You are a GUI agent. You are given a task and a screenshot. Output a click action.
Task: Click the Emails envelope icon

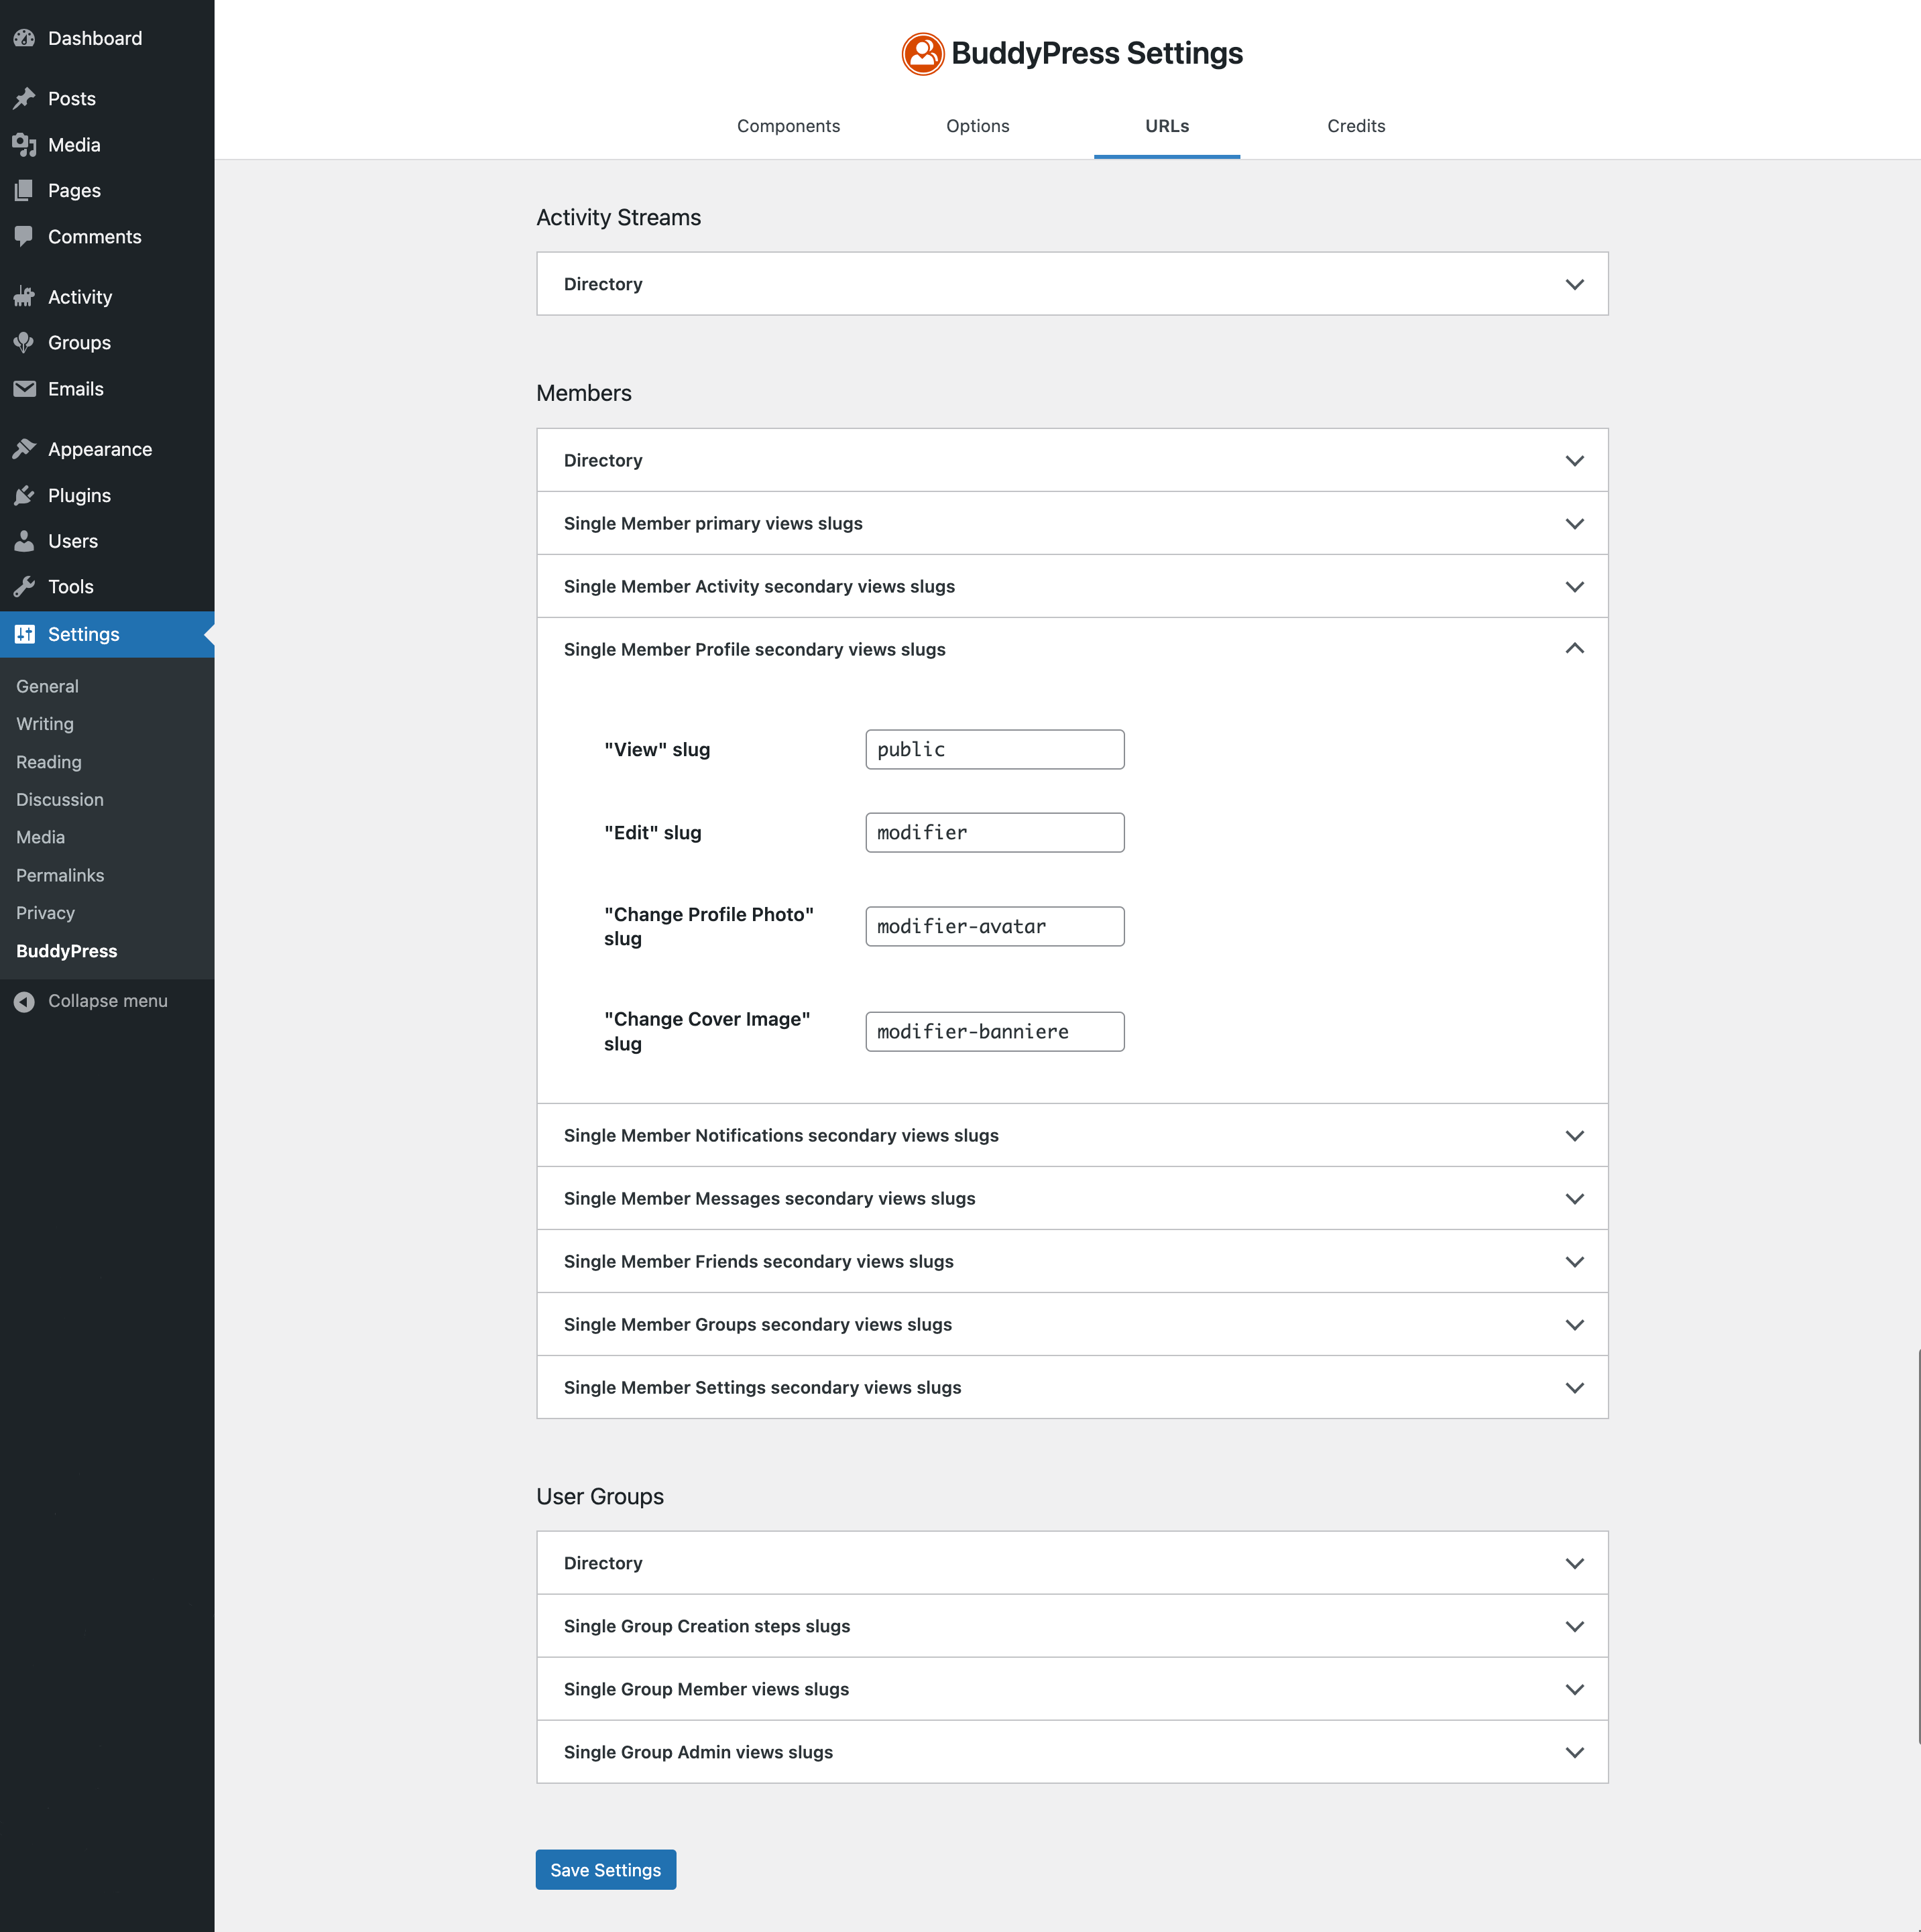coord(24,389)
